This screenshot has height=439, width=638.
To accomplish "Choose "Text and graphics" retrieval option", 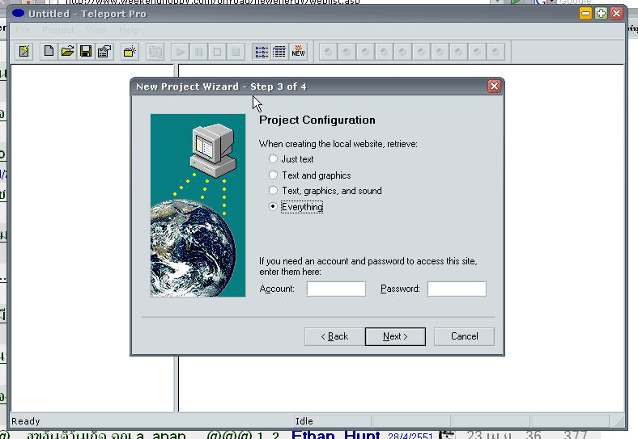I will (x=274, y=175).
